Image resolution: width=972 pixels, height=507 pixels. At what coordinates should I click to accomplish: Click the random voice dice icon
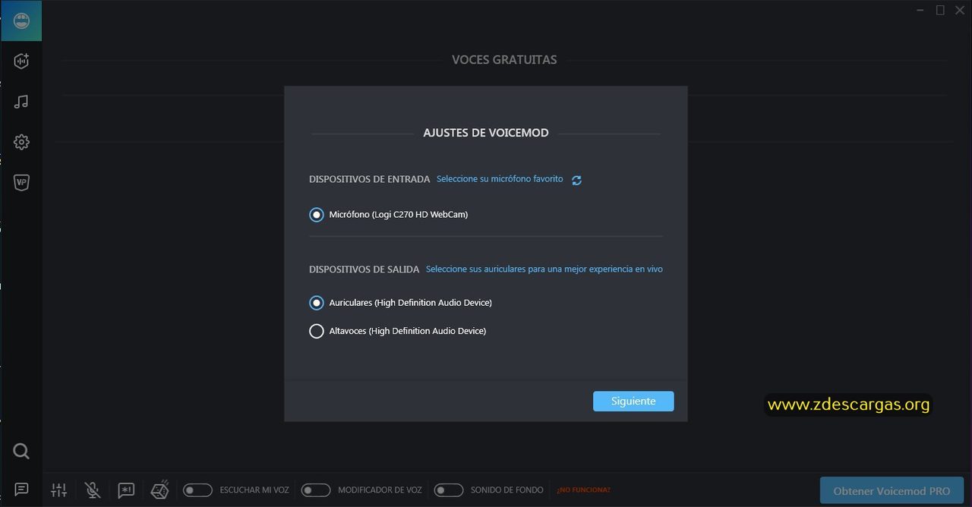[x=159, y=490]
